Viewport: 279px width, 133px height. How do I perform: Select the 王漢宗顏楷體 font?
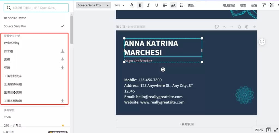click(x=13, y=101)
